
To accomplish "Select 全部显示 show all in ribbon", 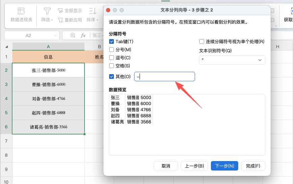I will pyautogui.click(x=70, y=11).
